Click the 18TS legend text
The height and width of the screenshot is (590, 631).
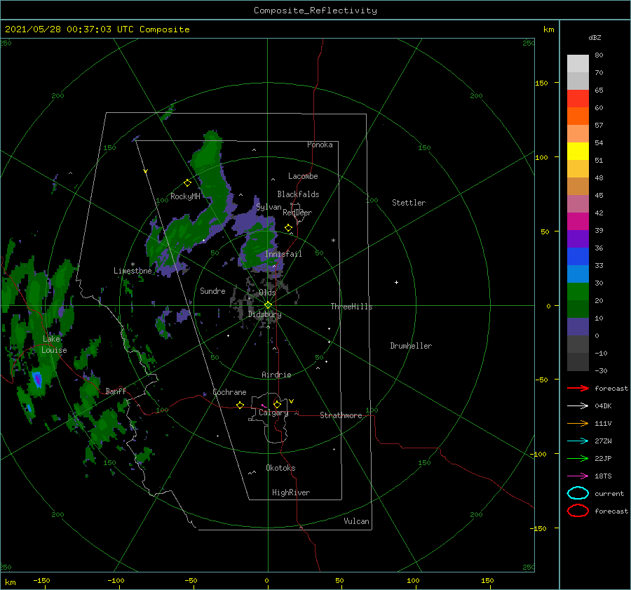point(603,476)
